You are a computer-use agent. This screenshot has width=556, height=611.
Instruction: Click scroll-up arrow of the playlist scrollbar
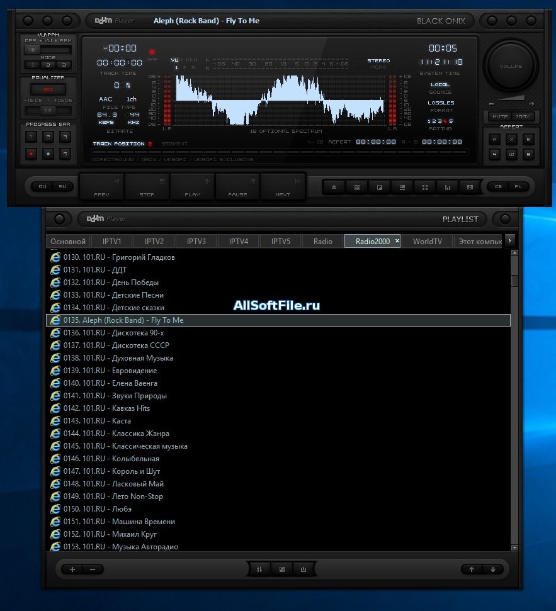[514, 253]
